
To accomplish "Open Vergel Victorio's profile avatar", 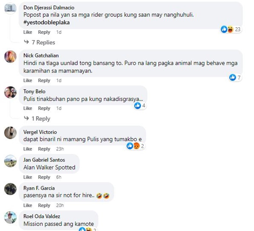I will click(10, 133).
